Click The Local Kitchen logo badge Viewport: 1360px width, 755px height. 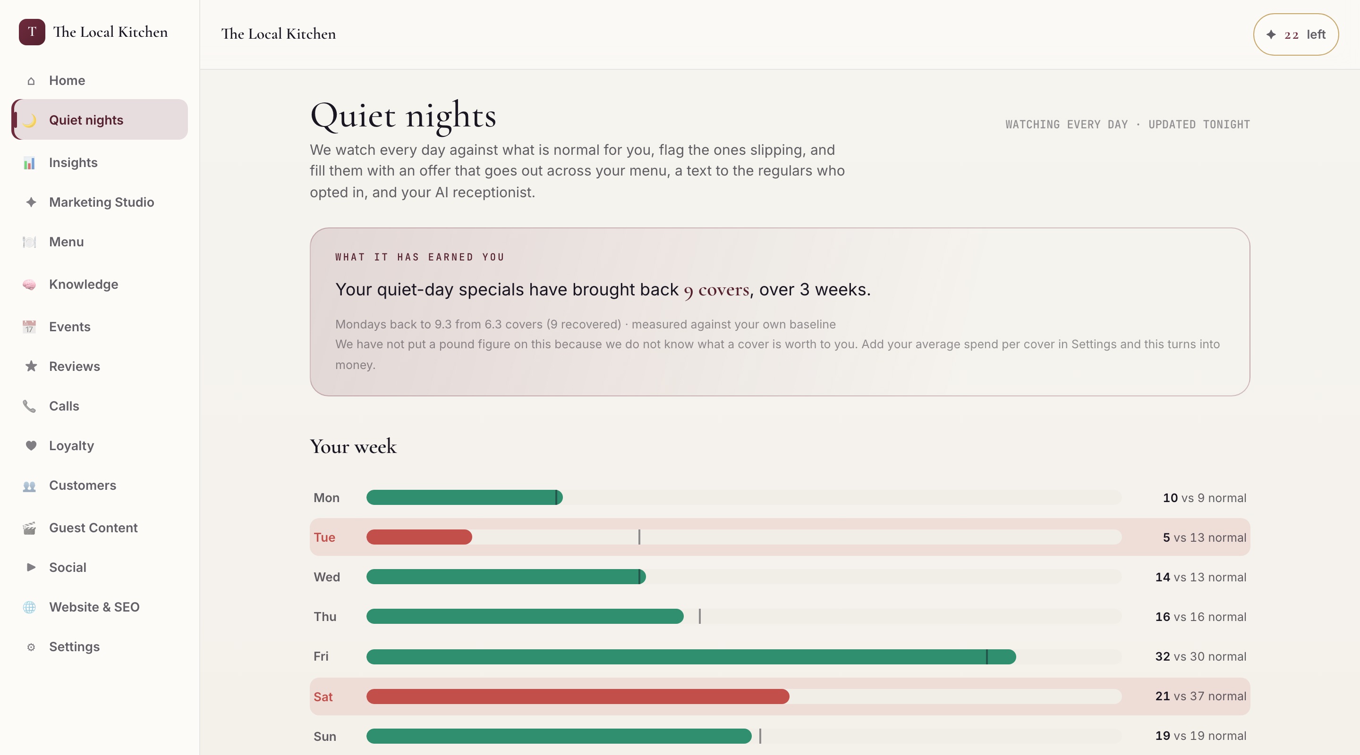[32, 32]
